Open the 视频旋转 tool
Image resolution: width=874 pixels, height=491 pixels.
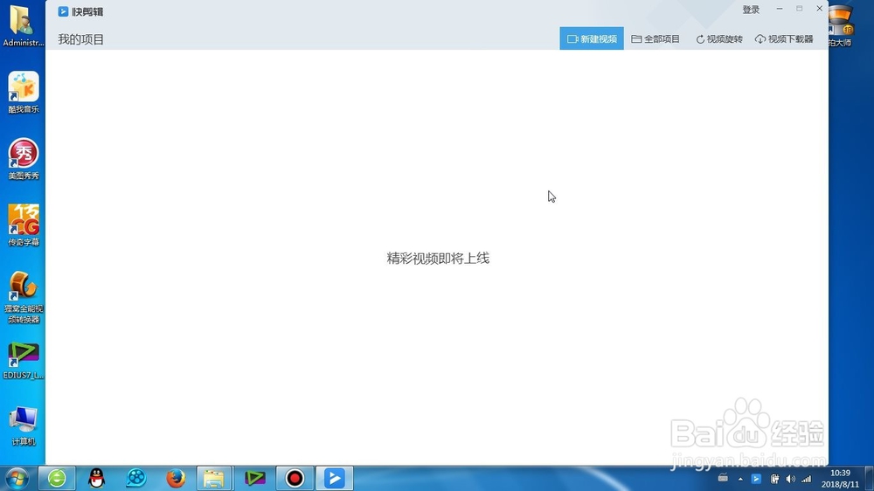pos(719,39)
